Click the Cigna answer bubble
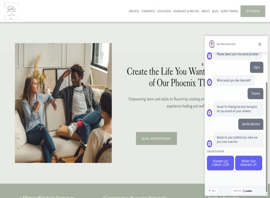 (256, 67)
